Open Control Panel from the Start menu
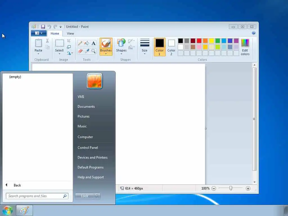The height and width of the screenshot is (216, 288). point(88,148)
